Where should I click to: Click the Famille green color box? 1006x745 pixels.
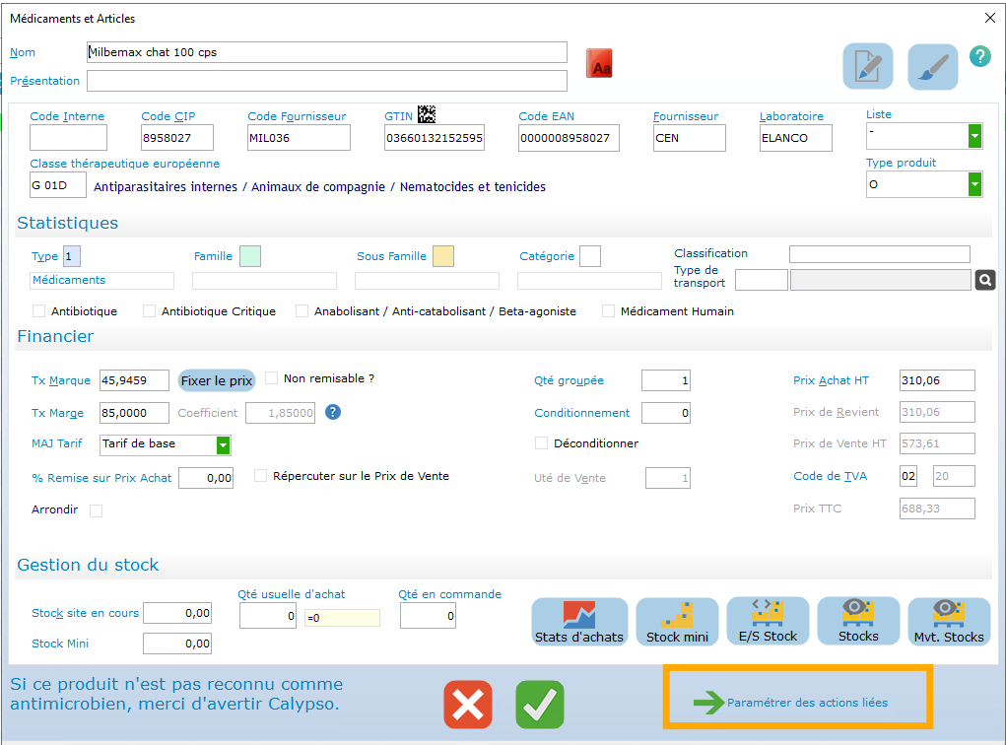[250, 256]
